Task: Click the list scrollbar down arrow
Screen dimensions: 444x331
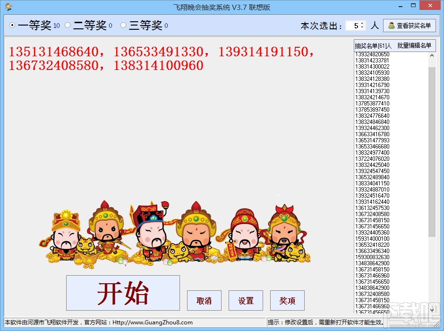Action: coord(432,310)
